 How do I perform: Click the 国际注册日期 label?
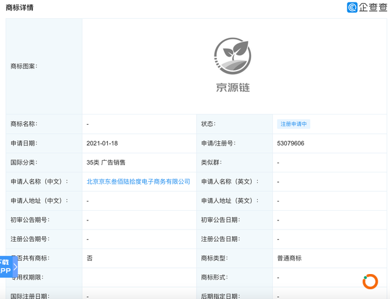point(30,296)
